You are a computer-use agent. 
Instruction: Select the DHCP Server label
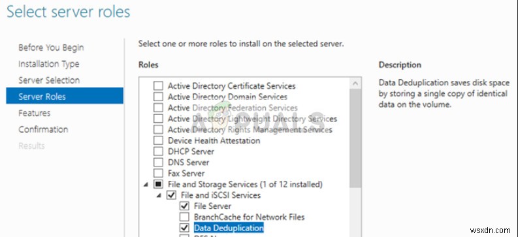tap(191, 151)
